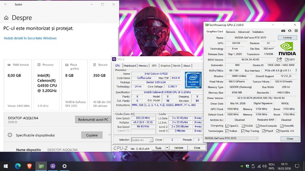The width and height of the screenshot is (305, 171).
Task: Toggle the DirectCompute checkbox
Action: [257, 126]
